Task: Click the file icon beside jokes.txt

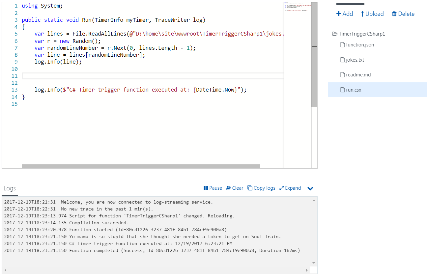Action: [342, 60]
